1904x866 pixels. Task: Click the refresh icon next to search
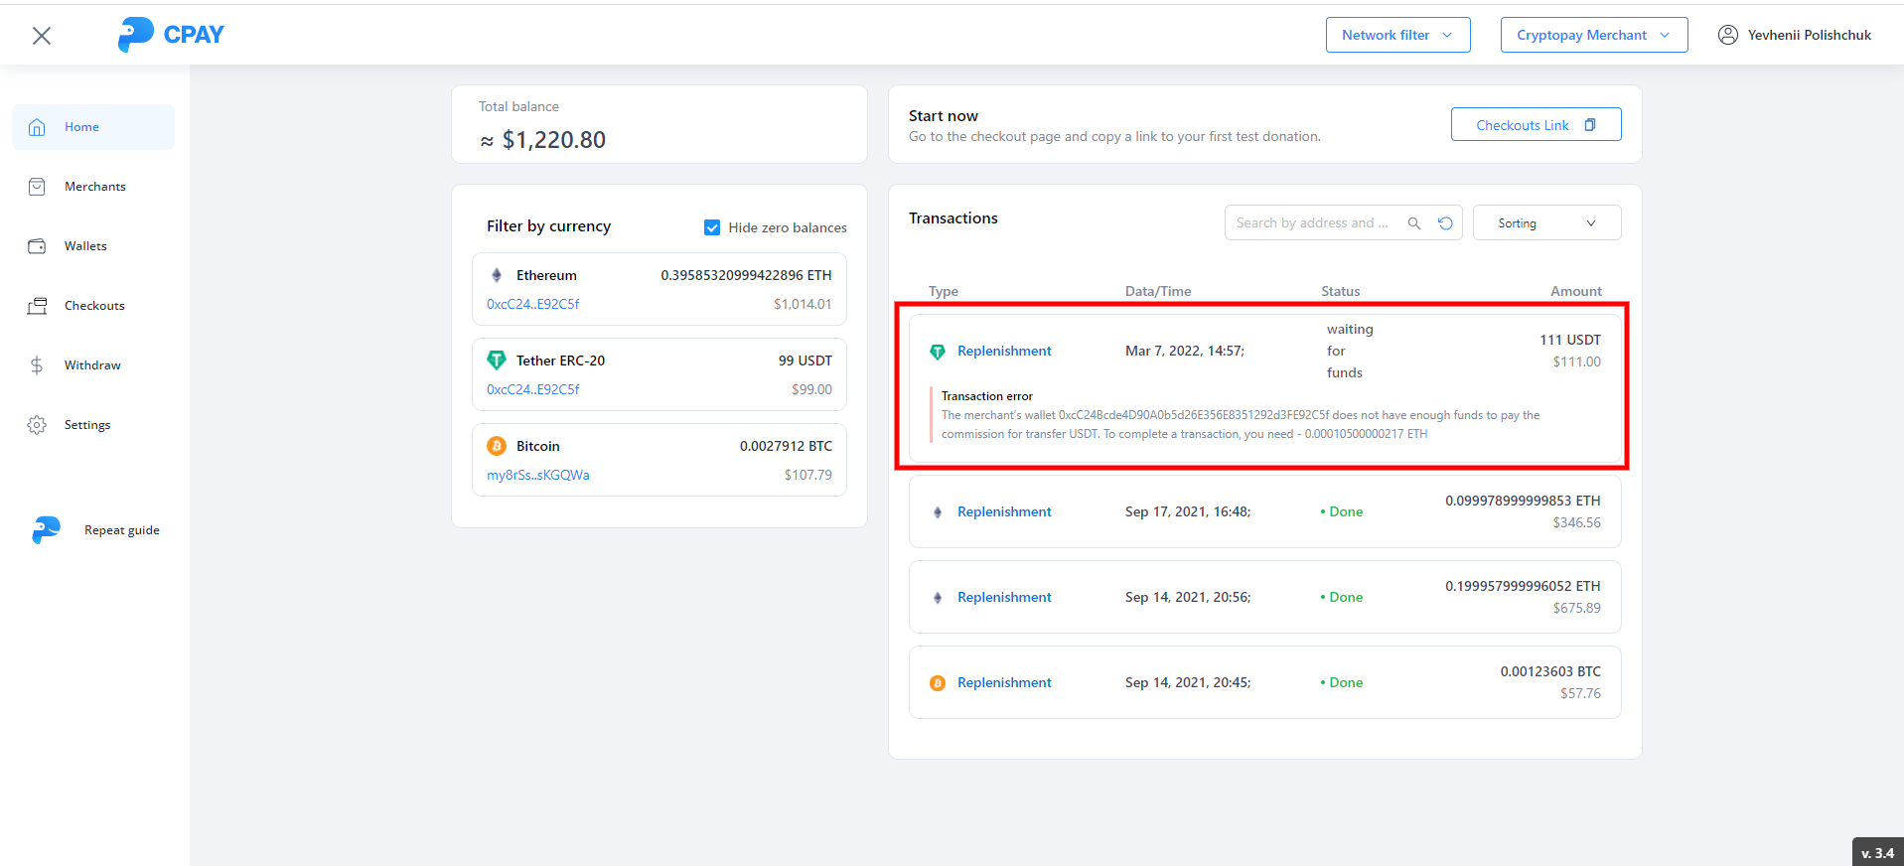[1445, 223]
